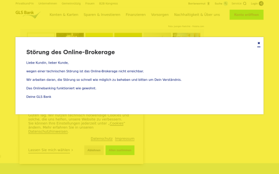Click the Cookies settings link
Screen dimensions: 279x174
point(117,123)
